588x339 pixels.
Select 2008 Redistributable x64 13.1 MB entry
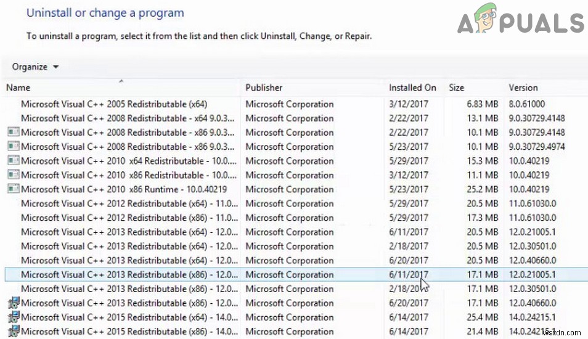pos(127,118)
